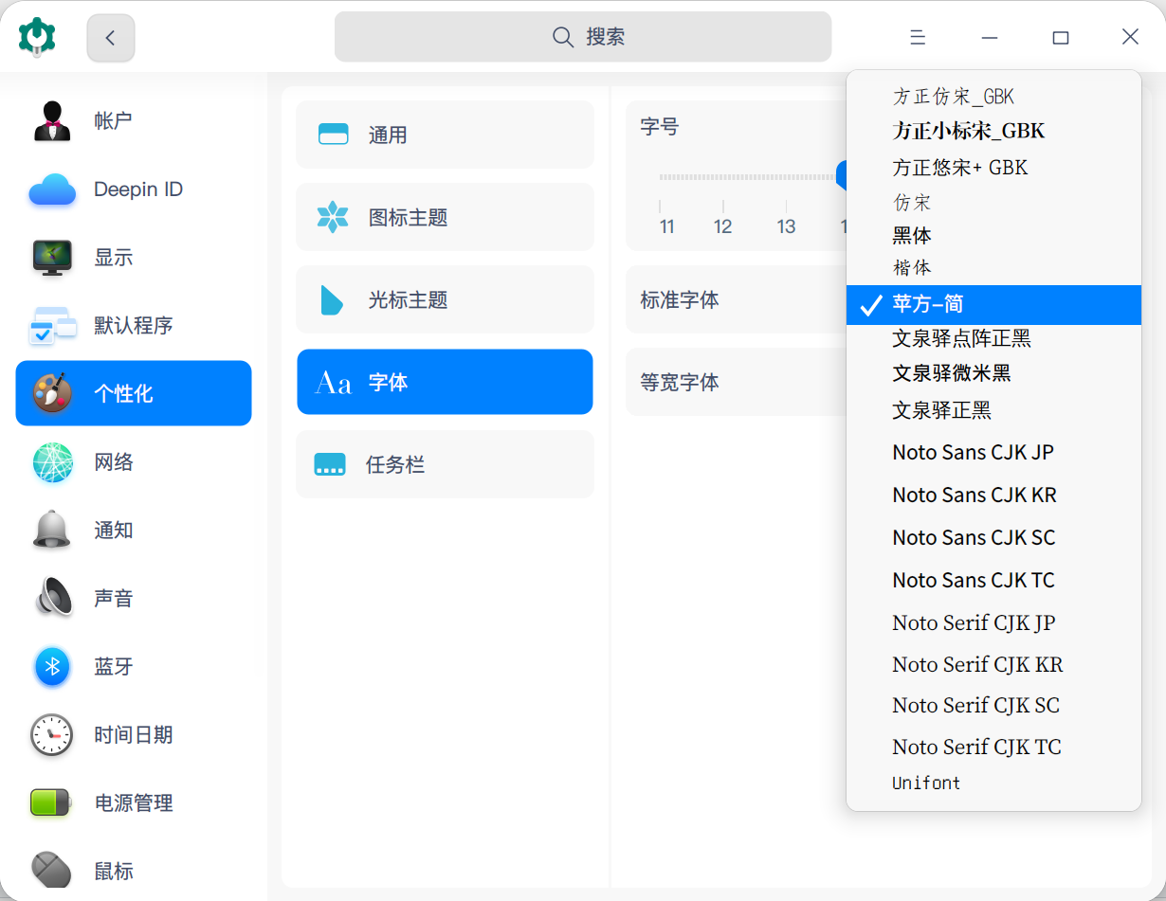Open Date and Time clock icon
This screenshot has width=1166, height=901.
(52, 735)
